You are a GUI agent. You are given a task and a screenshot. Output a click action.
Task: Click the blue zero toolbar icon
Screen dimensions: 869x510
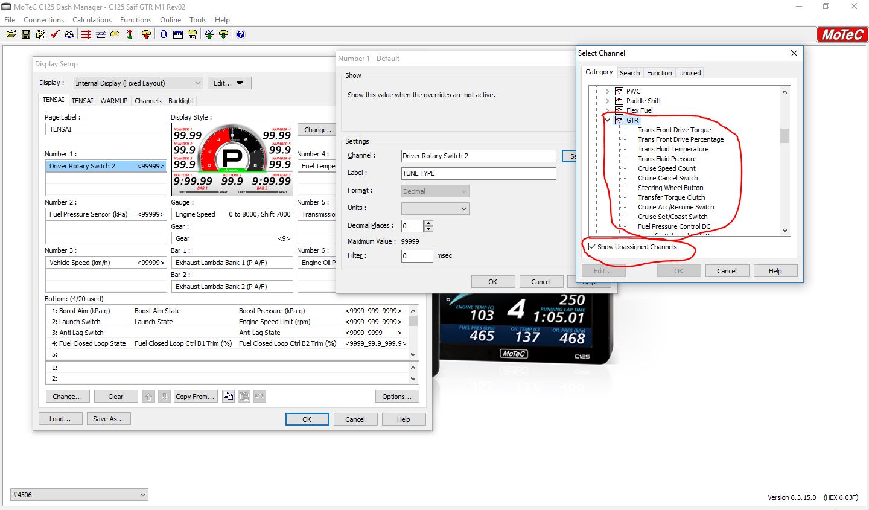click(x=164, y=34)
